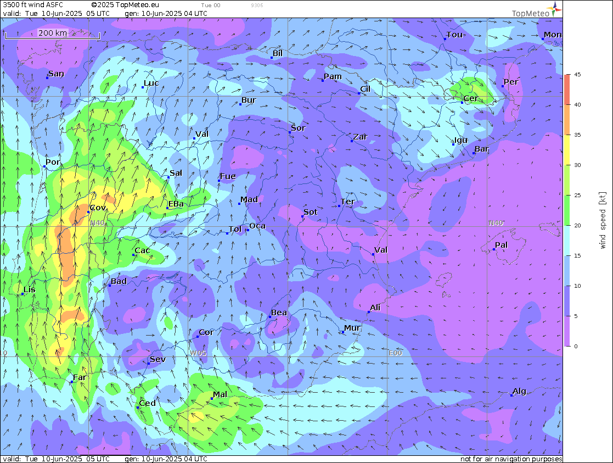Click the TopMeteo compass logo
613x463 pixels.
pyautogui.click(x=554, y=9)
